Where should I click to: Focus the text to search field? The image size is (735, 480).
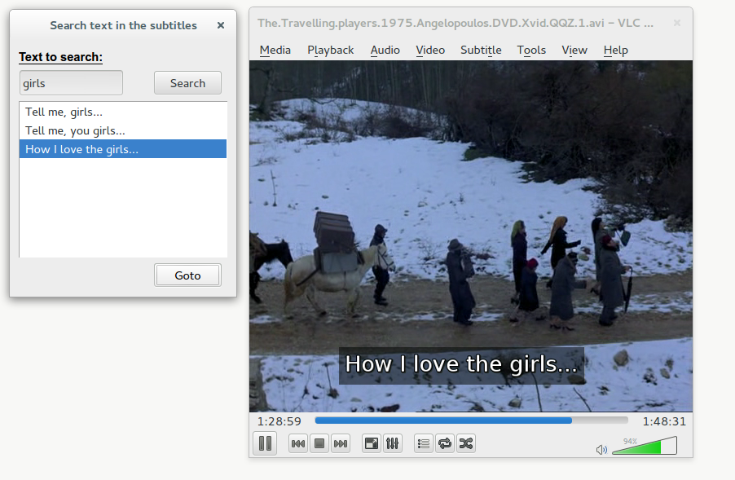coord(71,83)
